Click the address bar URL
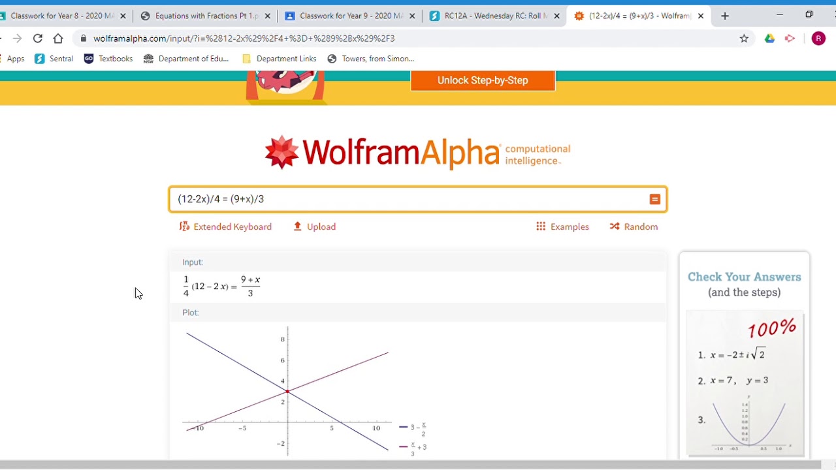Screen dimensions: 836x470 tap(244, 39)
